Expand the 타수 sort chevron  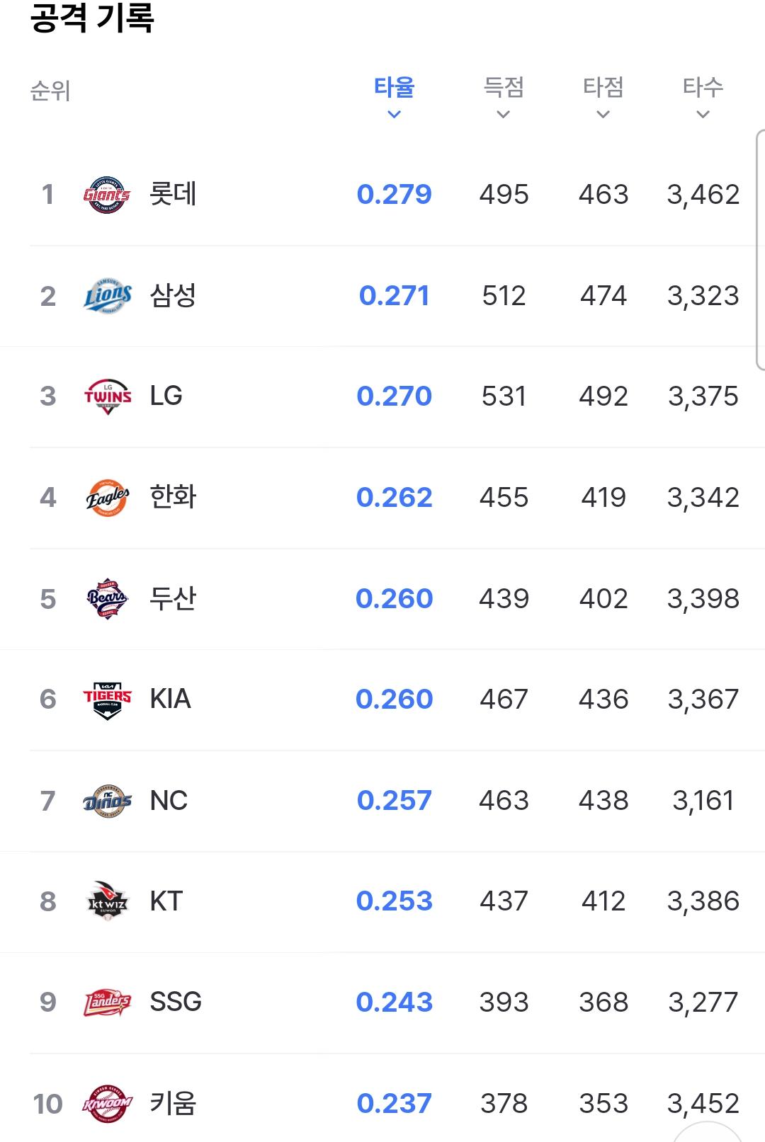(x=703, y=114)
